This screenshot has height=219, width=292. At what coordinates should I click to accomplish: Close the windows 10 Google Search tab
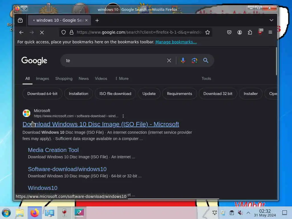(86, 20)
